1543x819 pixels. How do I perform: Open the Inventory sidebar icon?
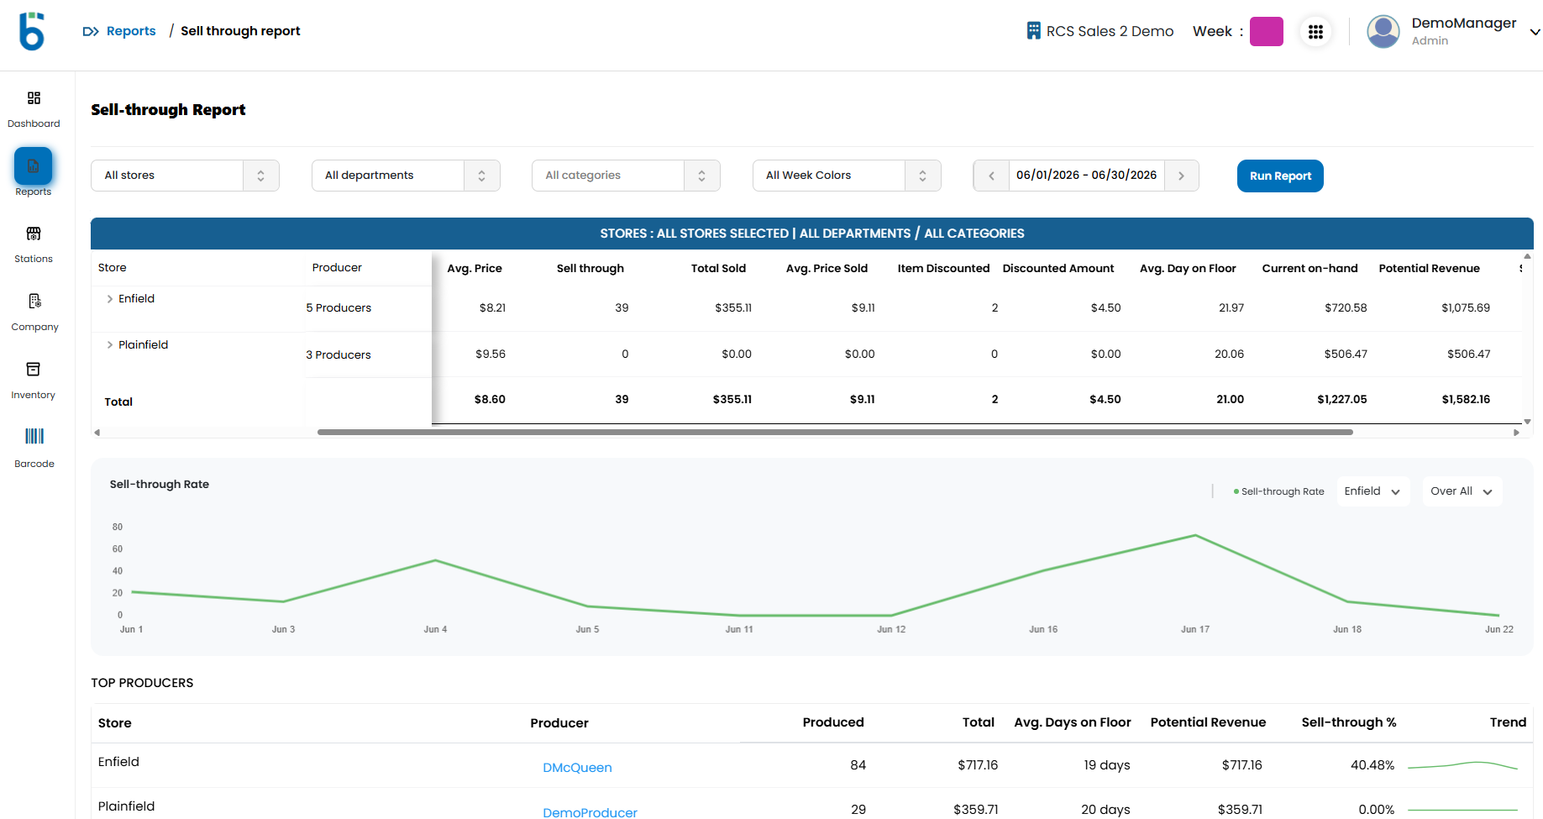34,370
